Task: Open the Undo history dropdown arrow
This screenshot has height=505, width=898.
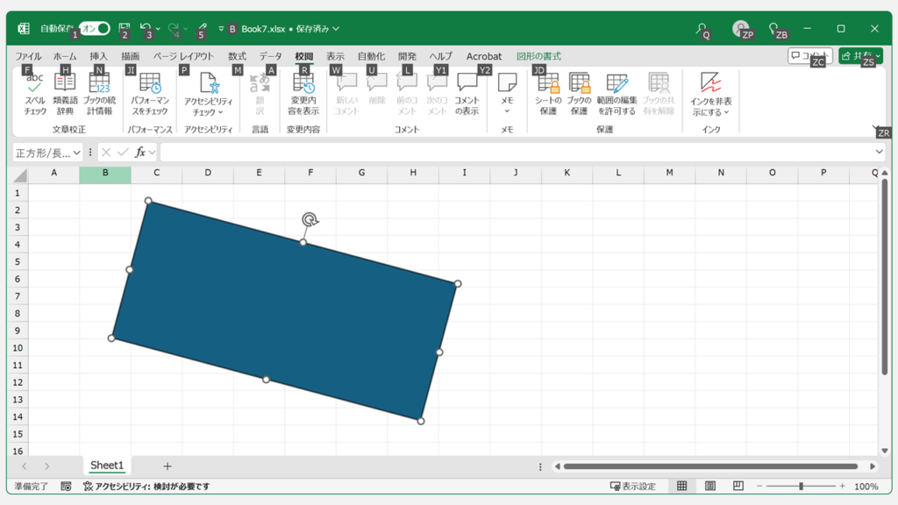Action: [x=158, y=29]
